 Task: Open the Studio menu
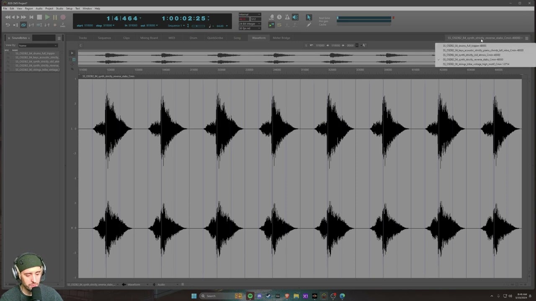click(x=59, y=8)
